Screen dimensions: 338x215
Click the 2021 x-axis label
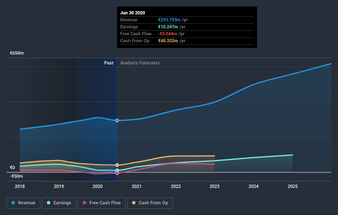[x=137, y=186]
